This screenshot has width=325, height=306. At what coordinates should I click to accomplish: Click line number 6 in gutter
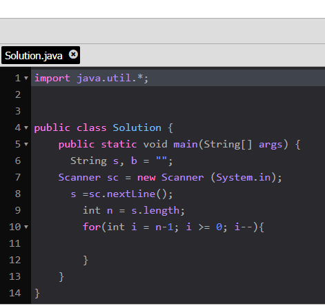tap(18, 161)
